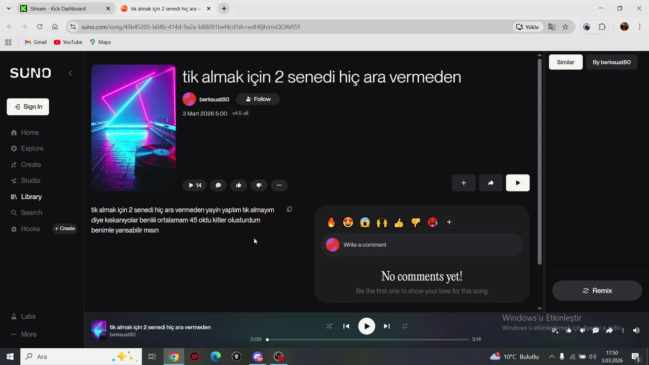Switch to the Similar tab
This screenshot has width=649, height=365.
566,62
